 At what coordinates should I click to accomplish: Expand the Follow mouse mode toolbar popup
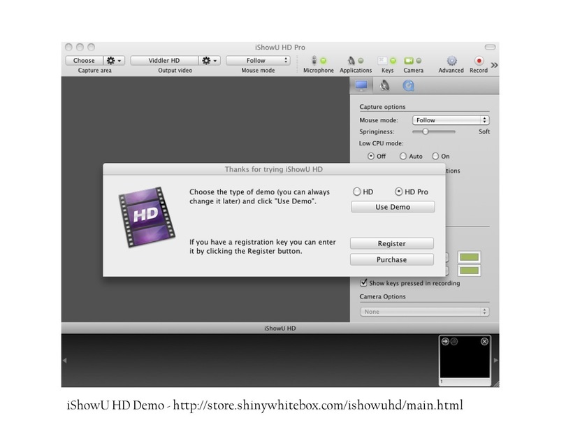[257, 61]
